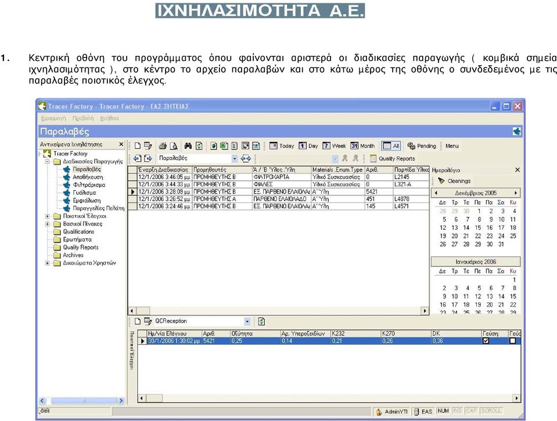This screenshot has width=557, height=421.
Task: Open the toolbar Menu item
Action: click(x=452, y=146)
